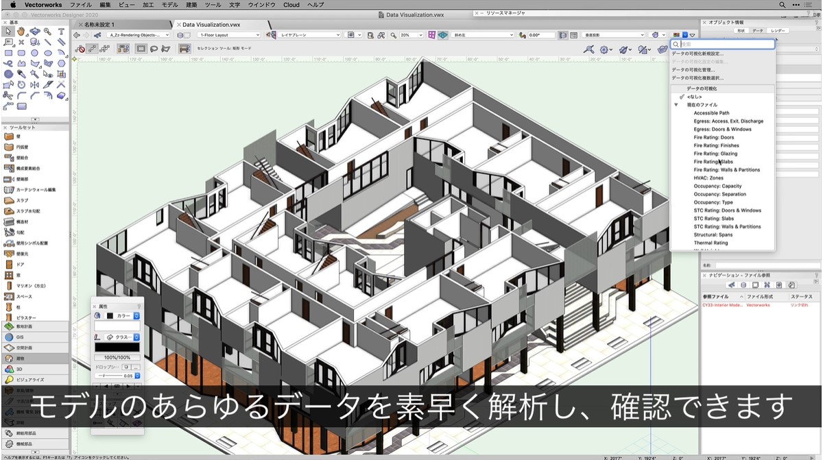823x460 pixels.
Task: Open the 敷地計画 tool set
Action: (x=34, y=327)
